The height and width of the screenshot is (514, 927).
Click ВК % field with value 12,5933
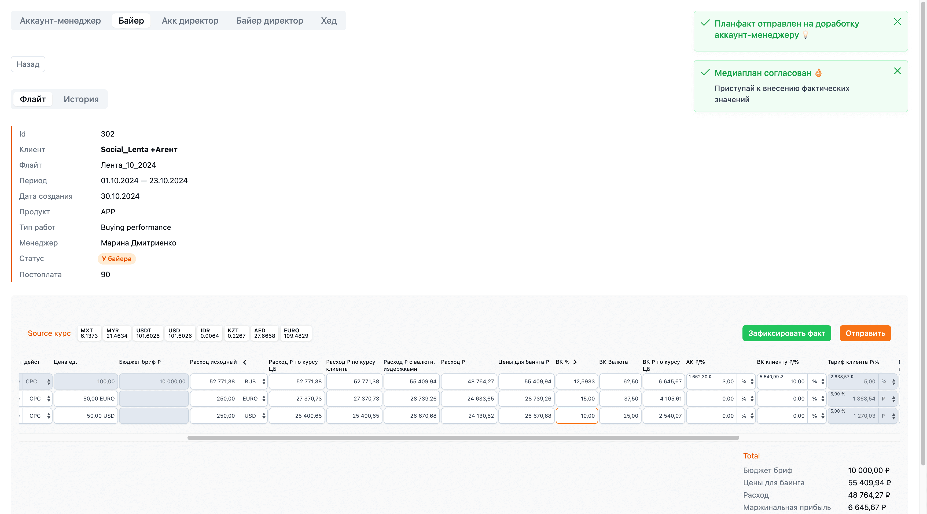[576, 381]
